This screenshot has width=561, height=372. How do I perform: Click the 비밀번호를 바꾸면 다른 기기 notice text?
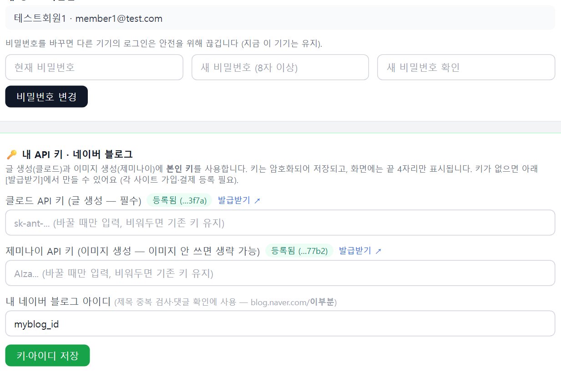(x=164, y=44)
